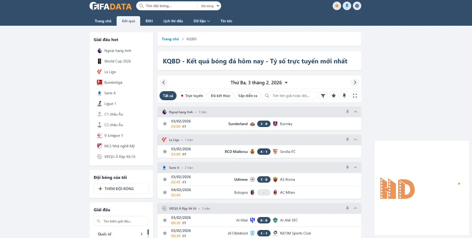Toggle favorite on Bologna vs AC Milan
472x238 pixels.
[165, 192]
